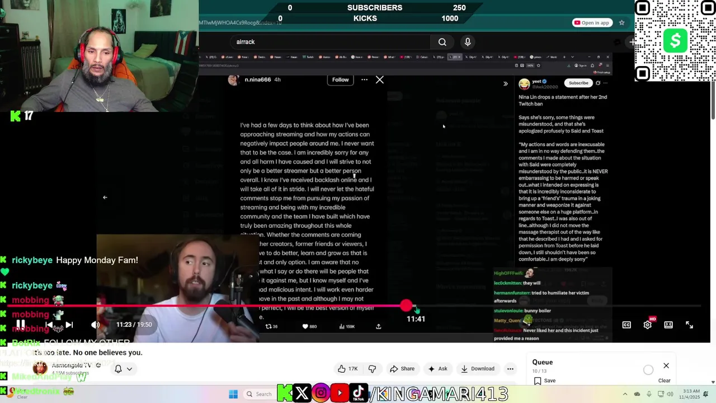Subscribe to yeet in the tweet panel
The width and height of the screenshot is (716, 403).
[x=578, y=83]
